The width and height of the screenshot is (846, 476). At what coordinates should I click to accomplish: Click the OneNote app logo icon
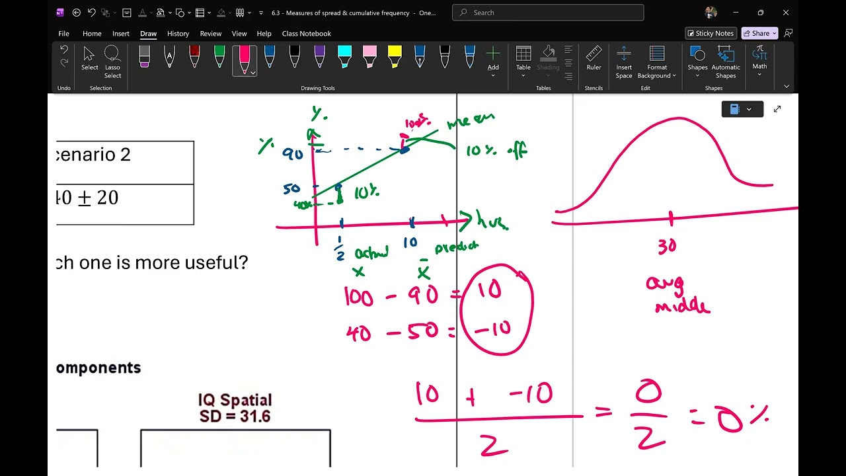tap(60, 13)
